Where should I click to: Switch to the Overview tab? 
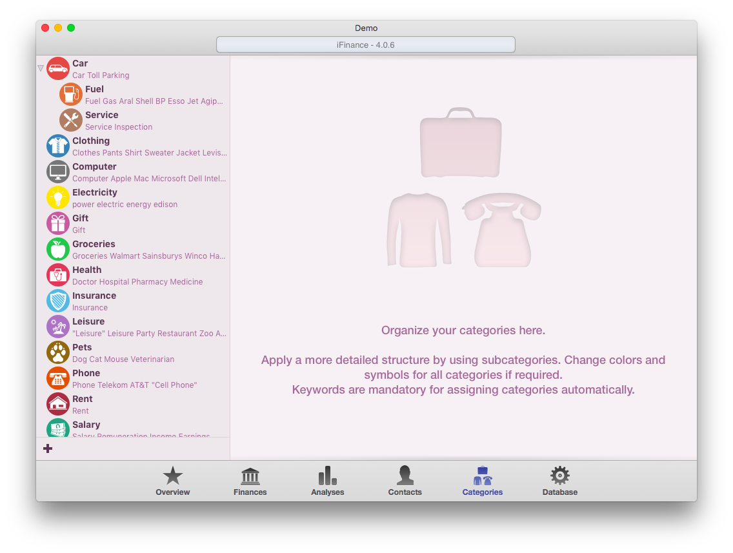pyautogui.click(x=173, y=481)
